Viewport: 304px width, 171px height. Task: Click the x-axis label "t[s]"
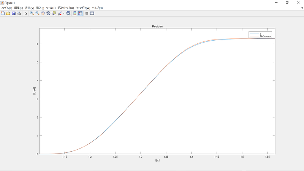click(157, 160)
